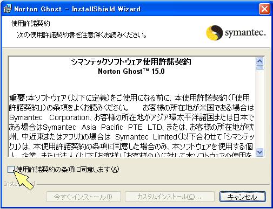The width and height of the screenshot is (273, 209).
Task: Click the installer icon in the title bar
Action: 8,9
